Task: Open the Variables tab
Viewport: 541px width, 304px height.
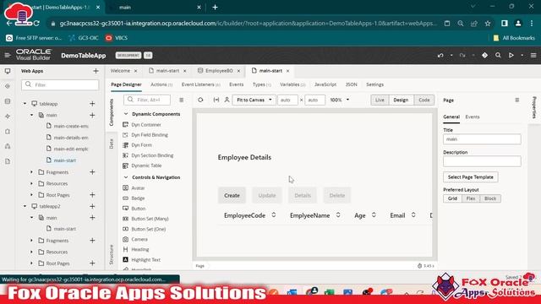Action: [292, 84]
